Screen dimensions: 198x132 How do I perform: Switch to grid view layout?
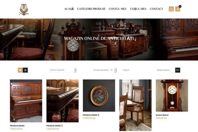(x=20, y=70)
